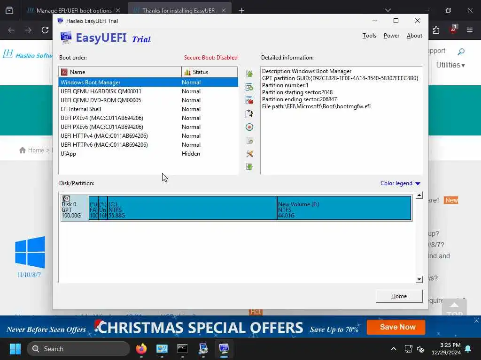Click EasyUEFI taskbar icon
Screen dimensions: 481x360
[224, 349]
